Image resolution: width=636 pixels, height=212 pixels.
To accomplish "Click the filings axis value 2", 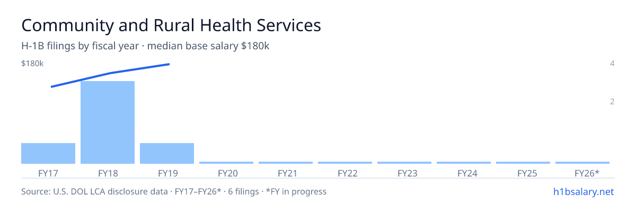I will click(x=612, y=101).
